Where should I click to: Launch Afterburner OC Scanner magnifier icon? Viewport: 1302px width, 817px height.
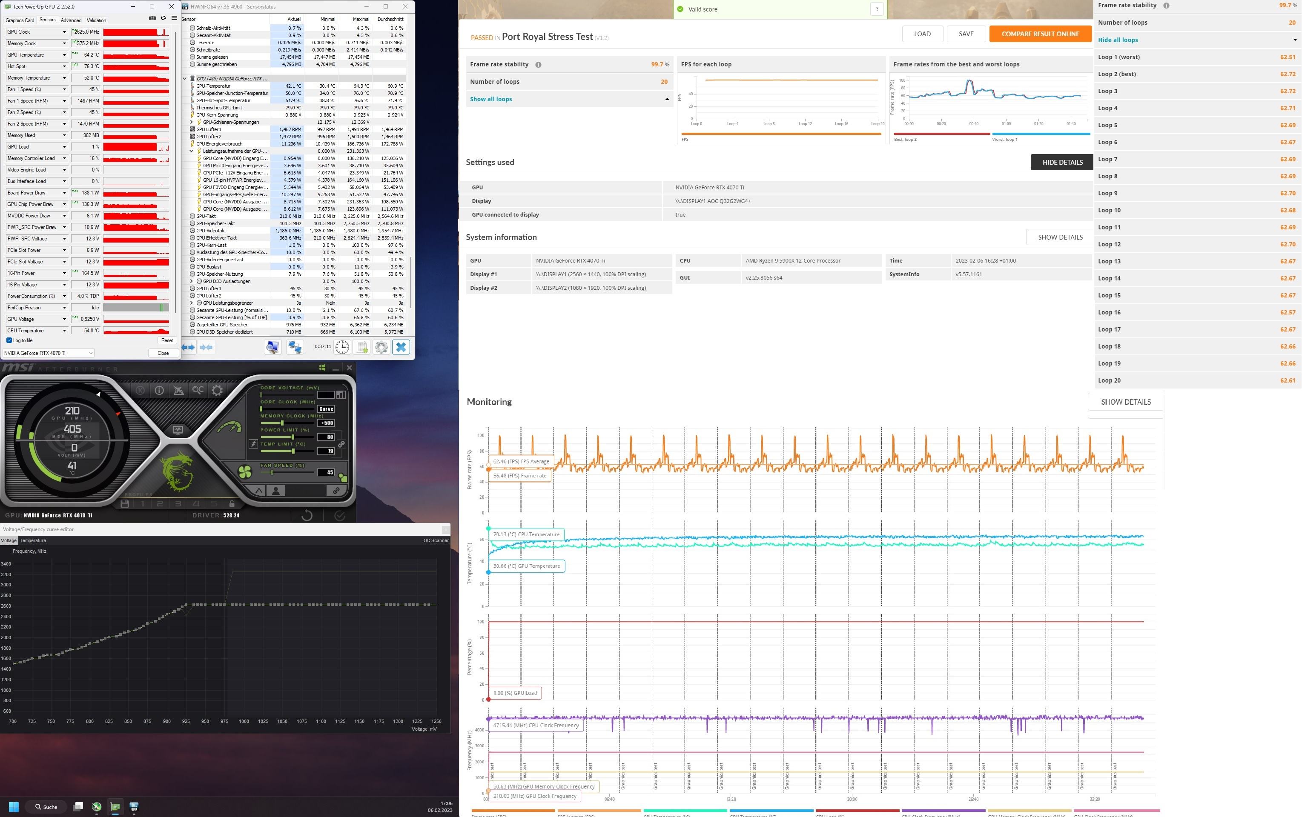(198, 390)
